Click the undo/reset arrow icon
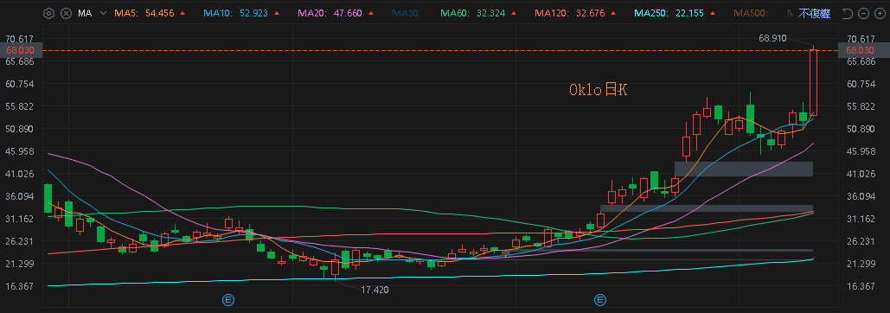This screenshot has height=313, width=890. [x=847, y=13]
